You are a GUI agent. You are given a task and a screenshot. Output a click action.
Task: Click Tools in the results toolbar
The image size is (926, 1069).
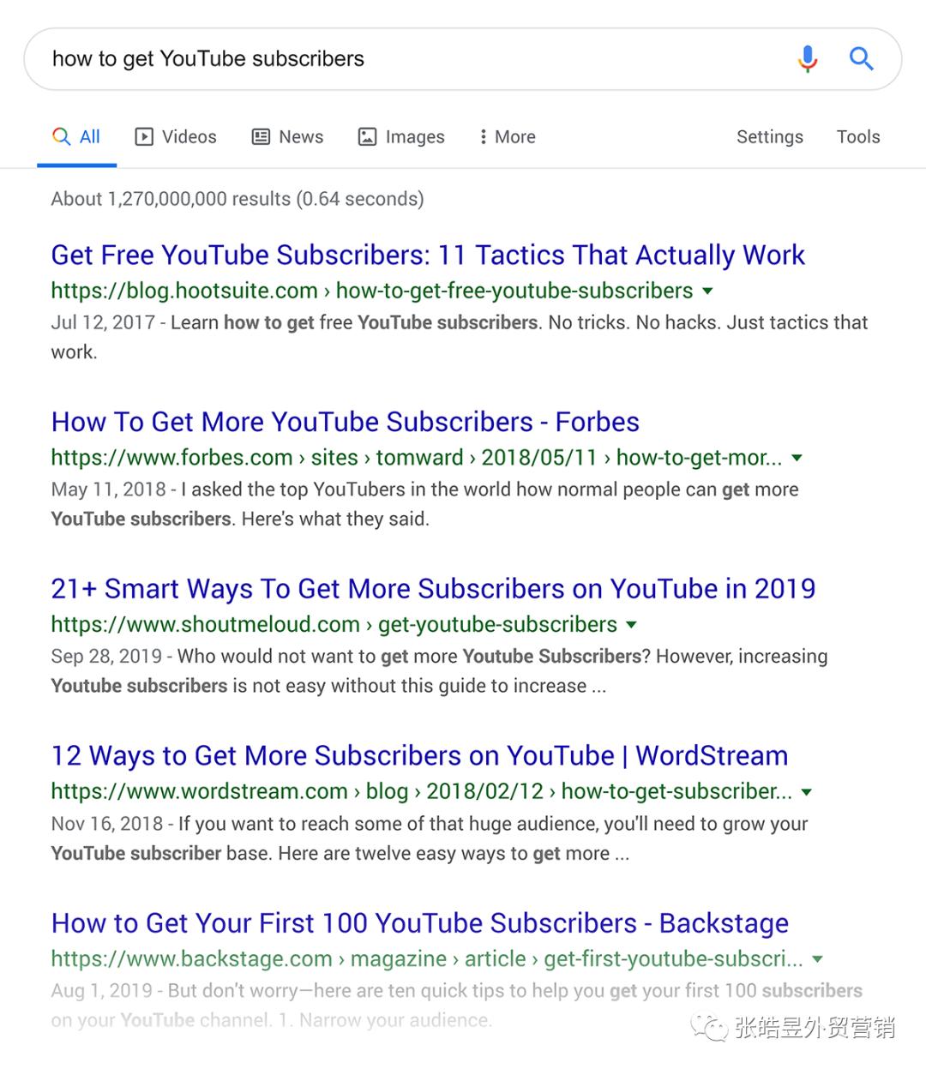pos(857,136)
